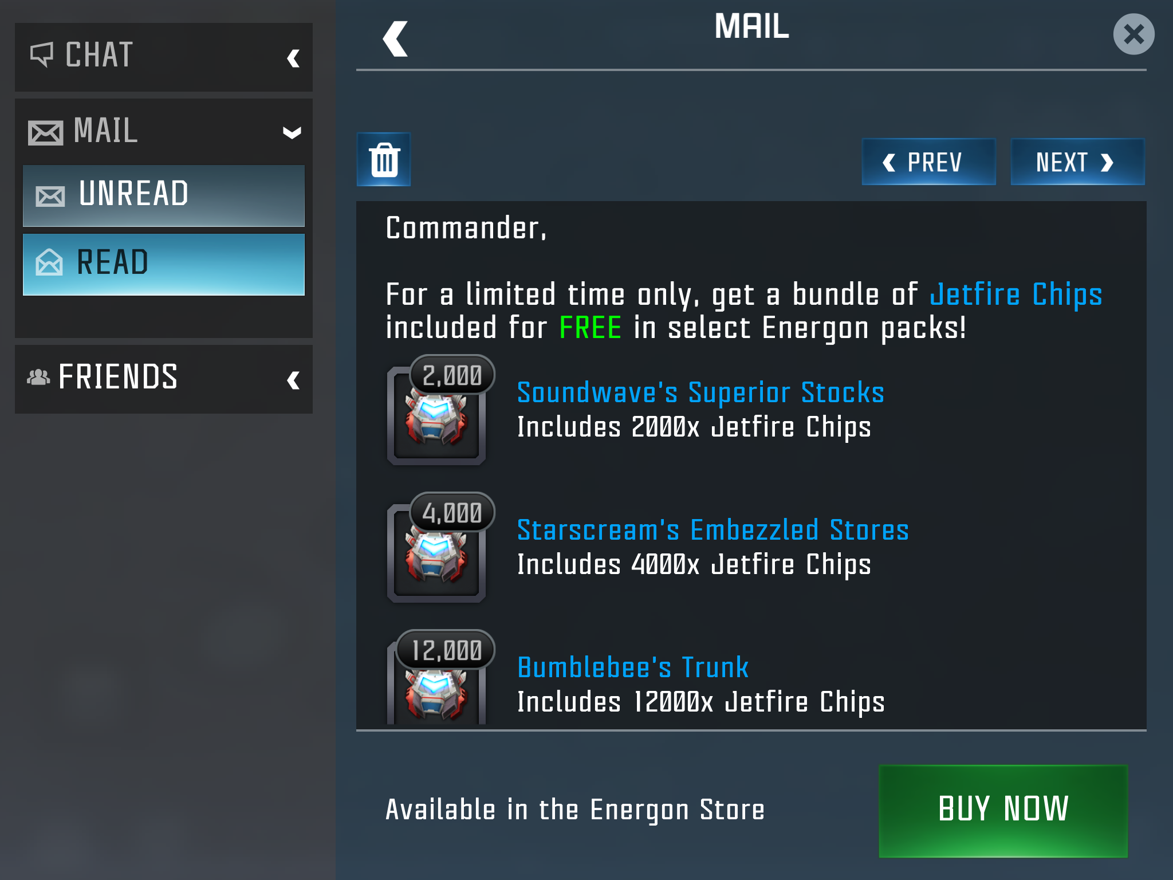
Task: Open Soundwave's Superior Stocks link
Action: point(700,393)
